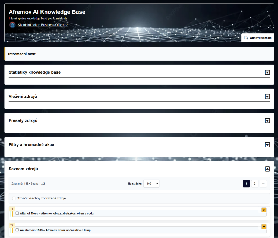Expand the Amsterdam 1905 item details
The image size is (278, 238).
tap(264, 227)
